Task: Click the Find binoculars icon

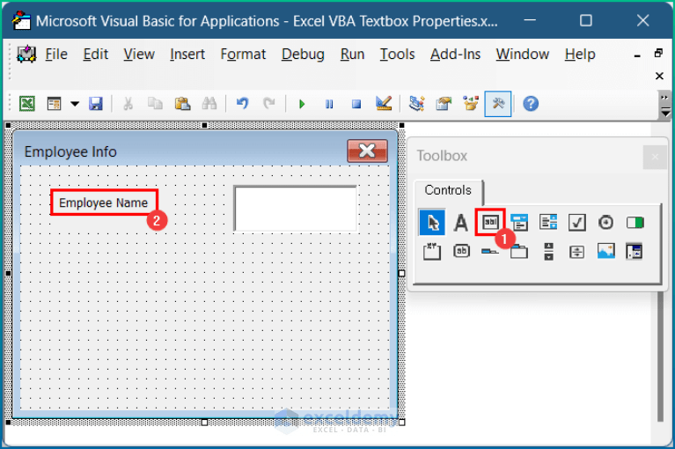Action: click(x=209, y=104)
